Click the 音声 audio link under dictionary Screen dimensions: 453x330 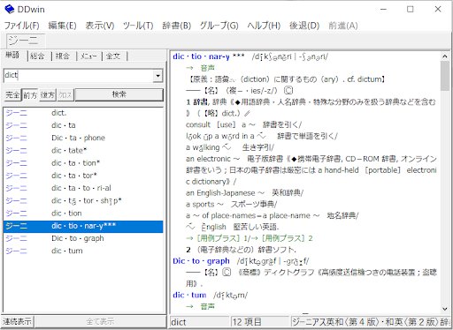[208, 68]
